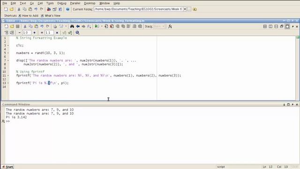Click the Command Window actions arrow button
Viewport: 300px width, 169px height.
click(284, 104)
